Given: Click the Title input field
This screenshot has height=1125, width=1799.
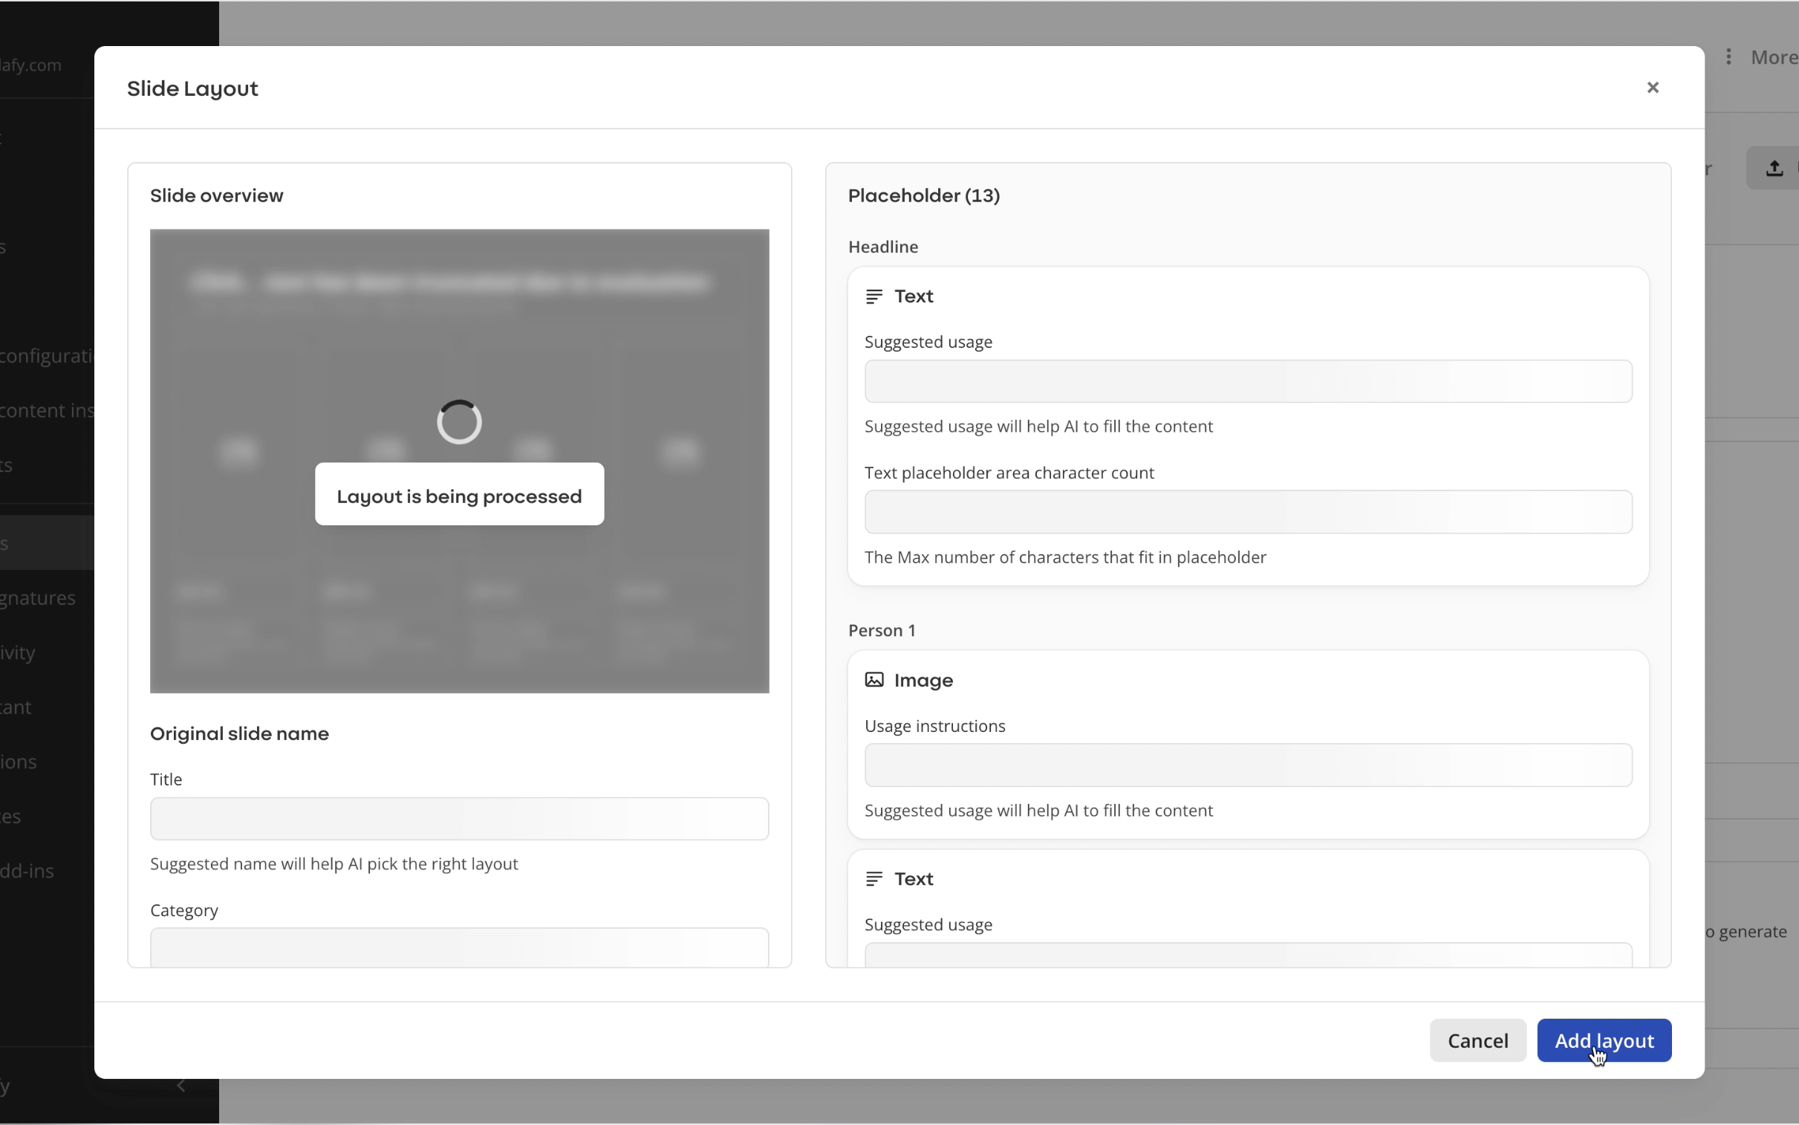Looking at the screenshot, I should point(460,818).
